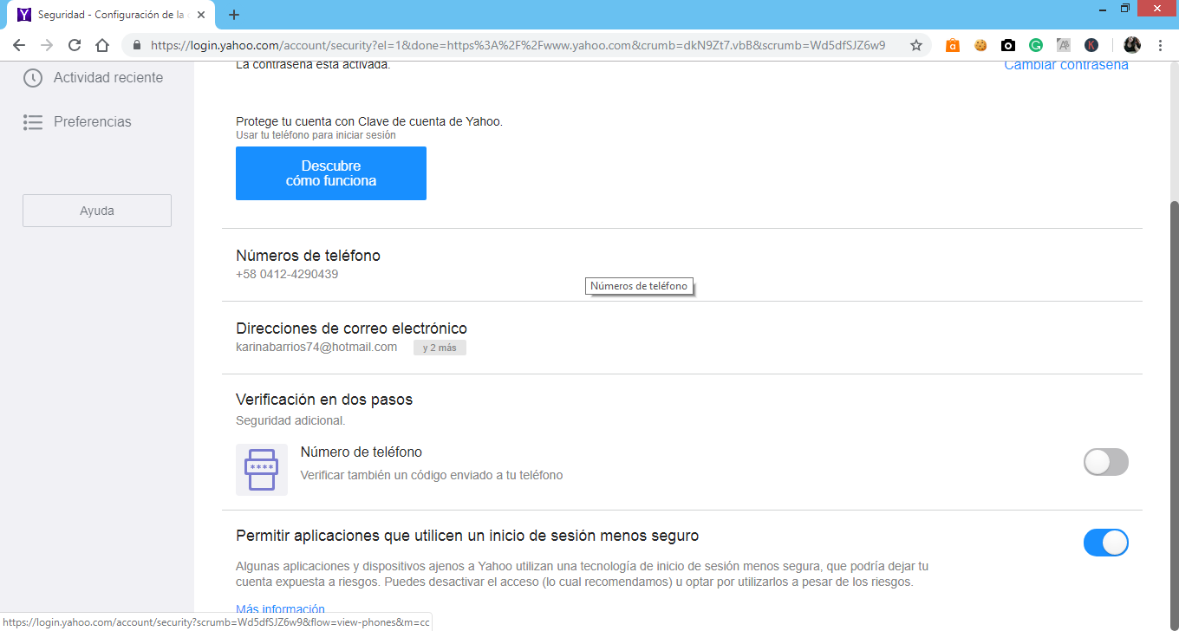Enable two-step verification by phone number
The image size is (1179, 631).
pyautogui.click(x=1106, y=462)
